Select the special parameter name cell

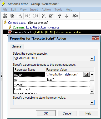coord(29,84)
